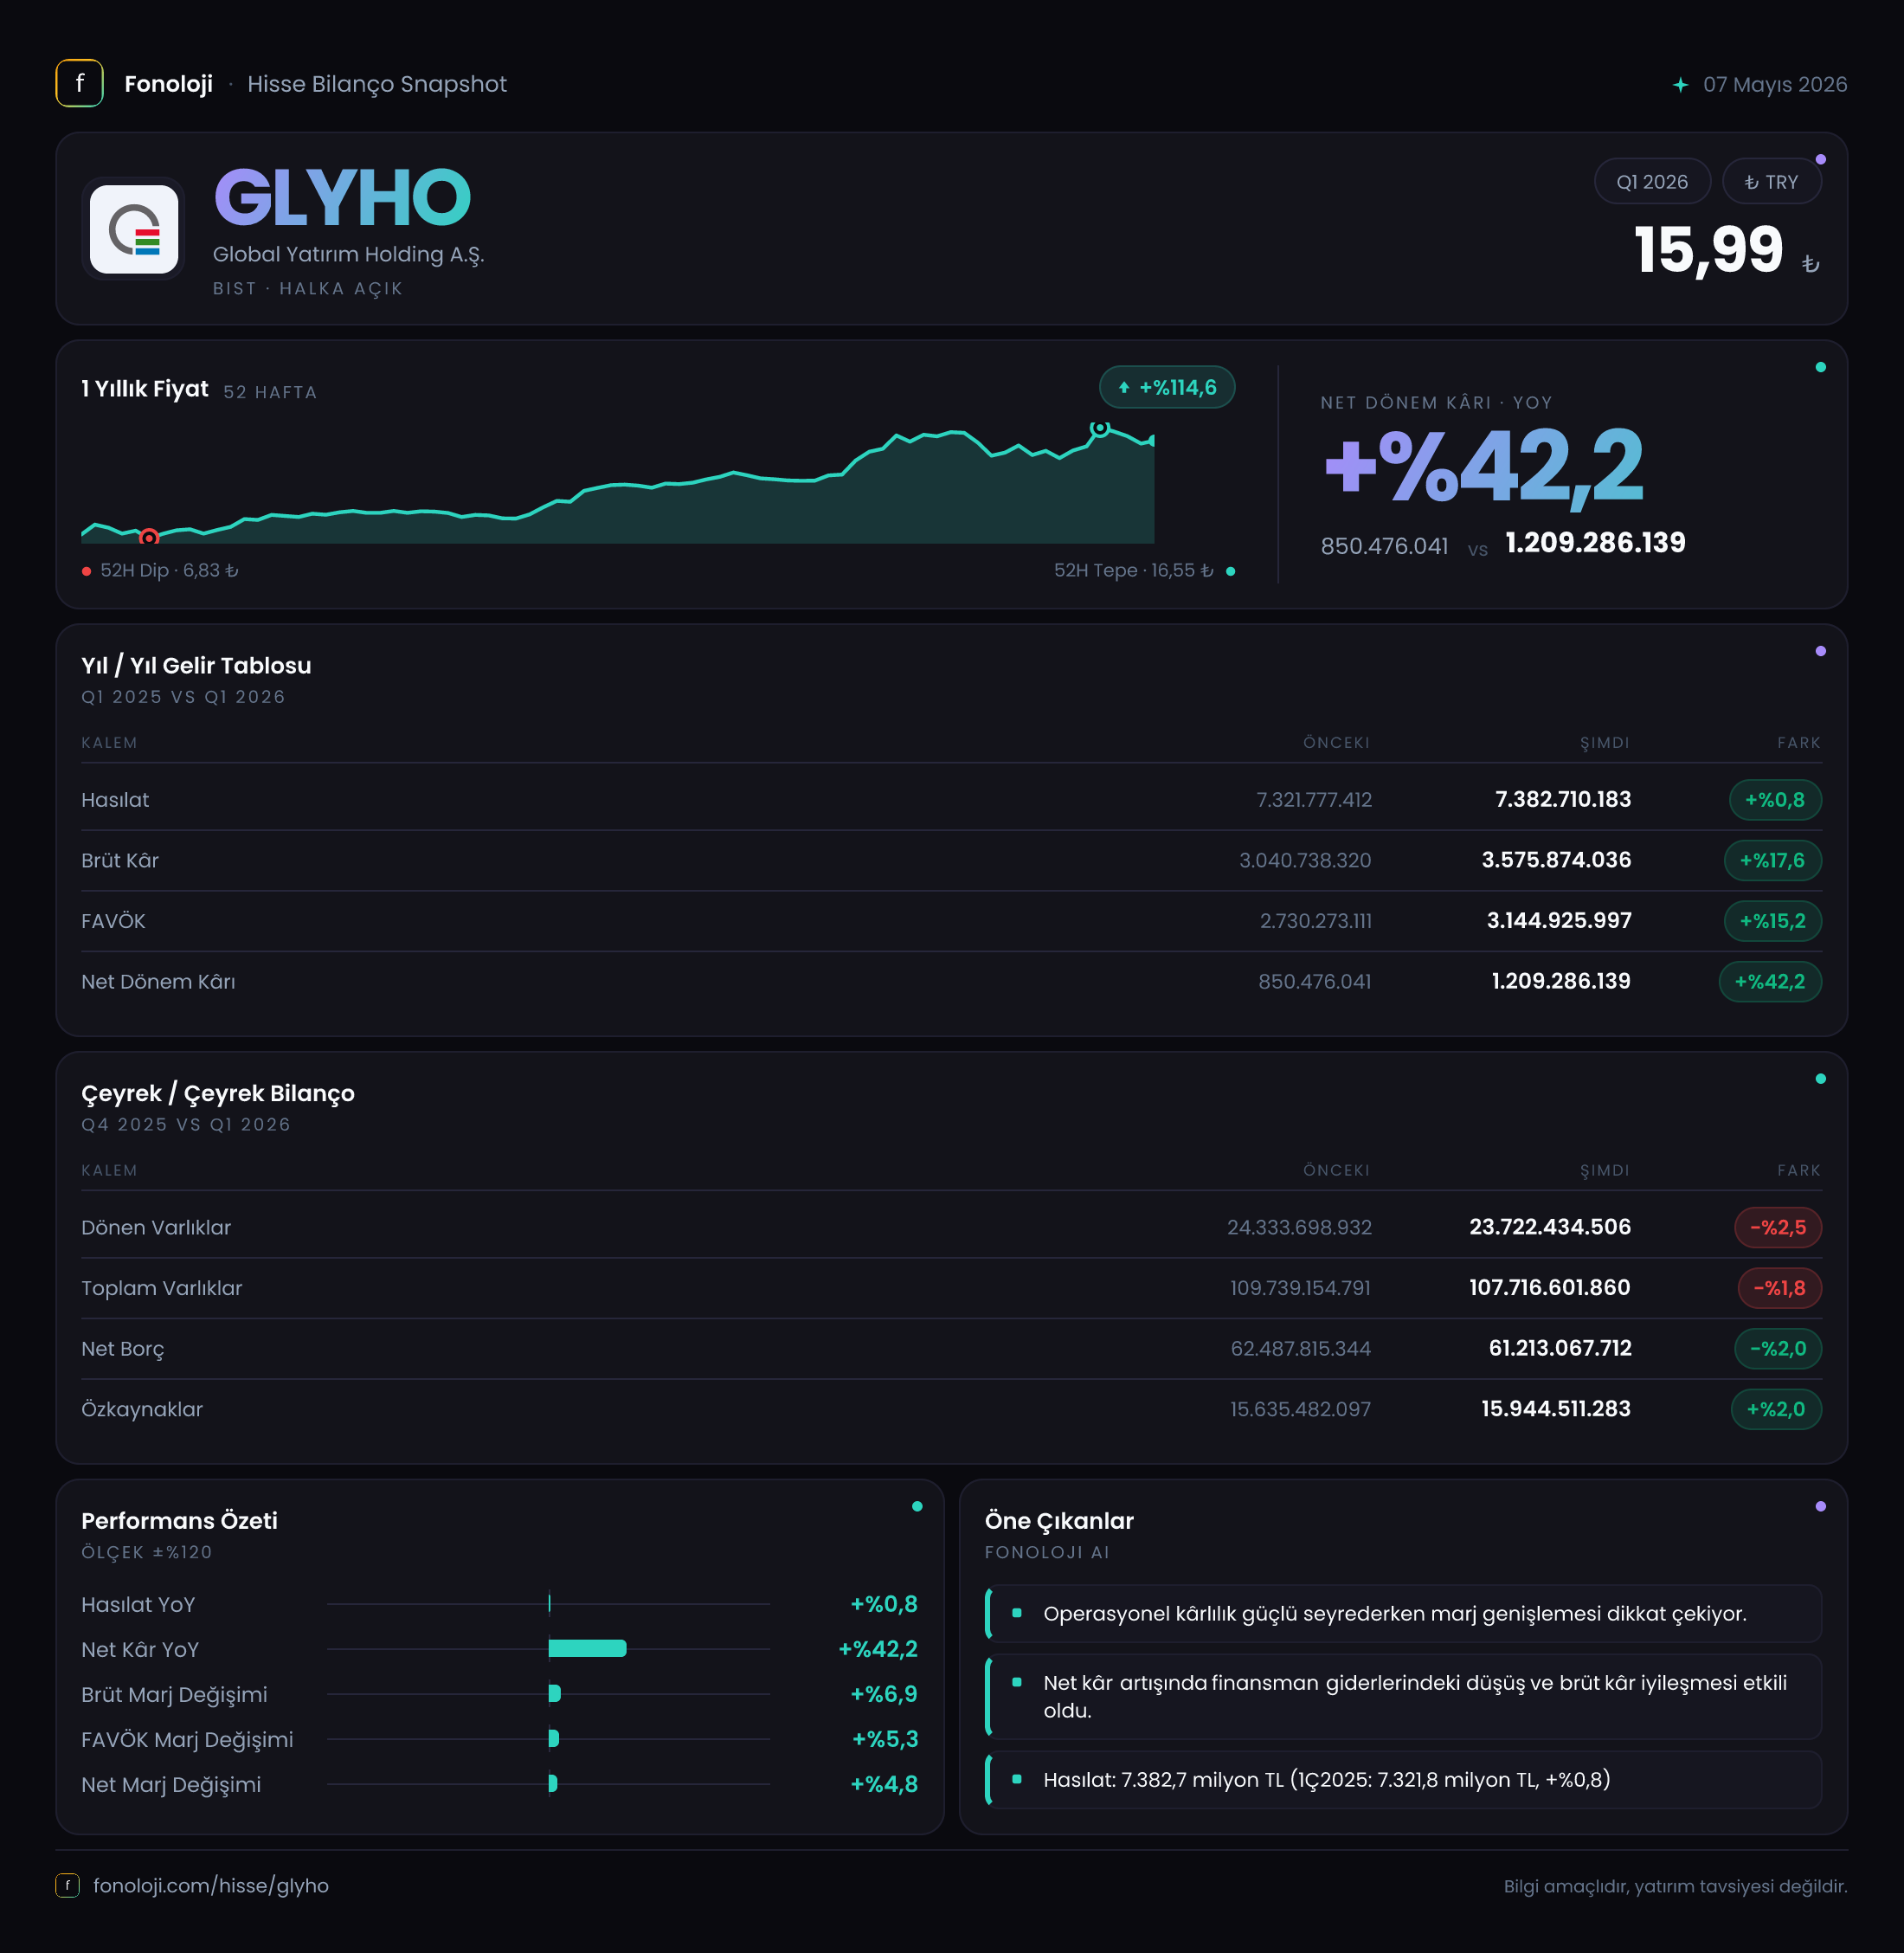Click the Toplam Varlıklar row label
This screenshot has width=1904, height=1953.
[162, 1289]
